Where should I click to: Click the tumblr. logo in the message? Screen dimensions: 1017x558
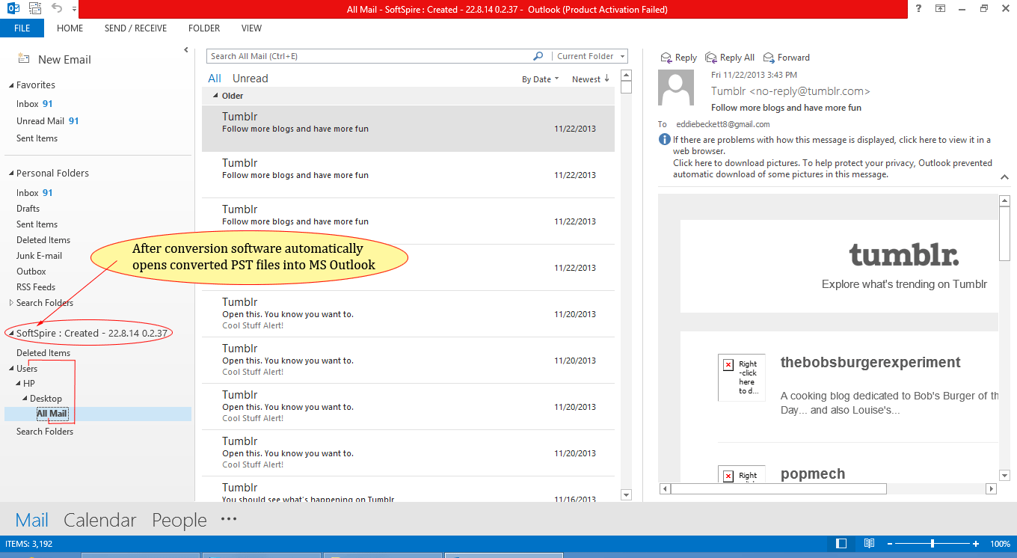pos(904,255)
